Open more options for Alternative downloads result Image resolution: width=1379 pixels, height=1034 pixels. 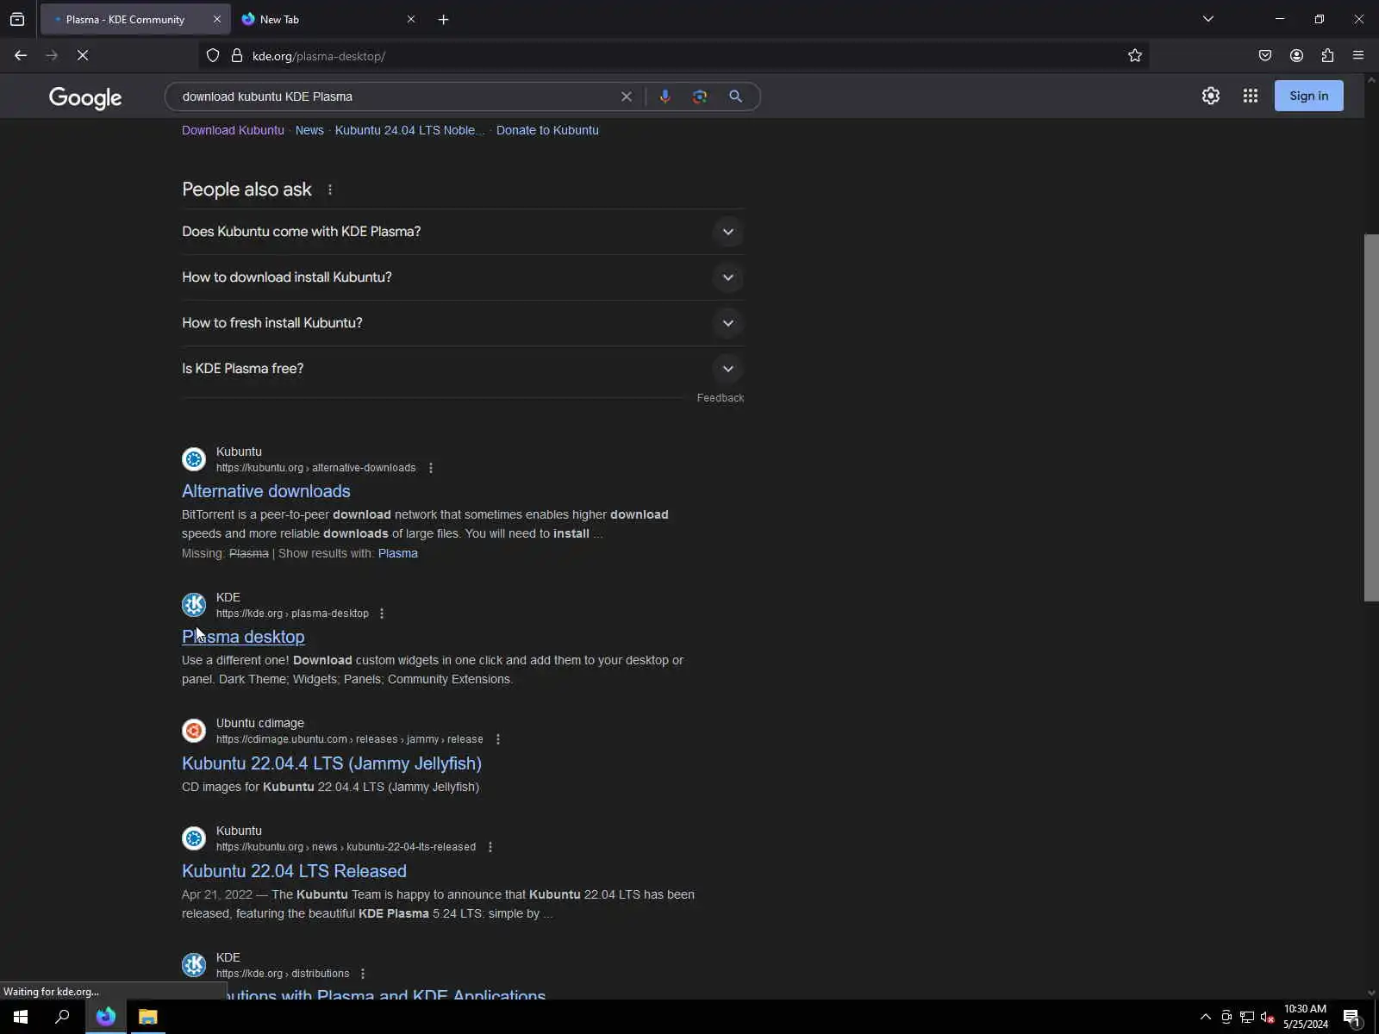tap(431, 468)
